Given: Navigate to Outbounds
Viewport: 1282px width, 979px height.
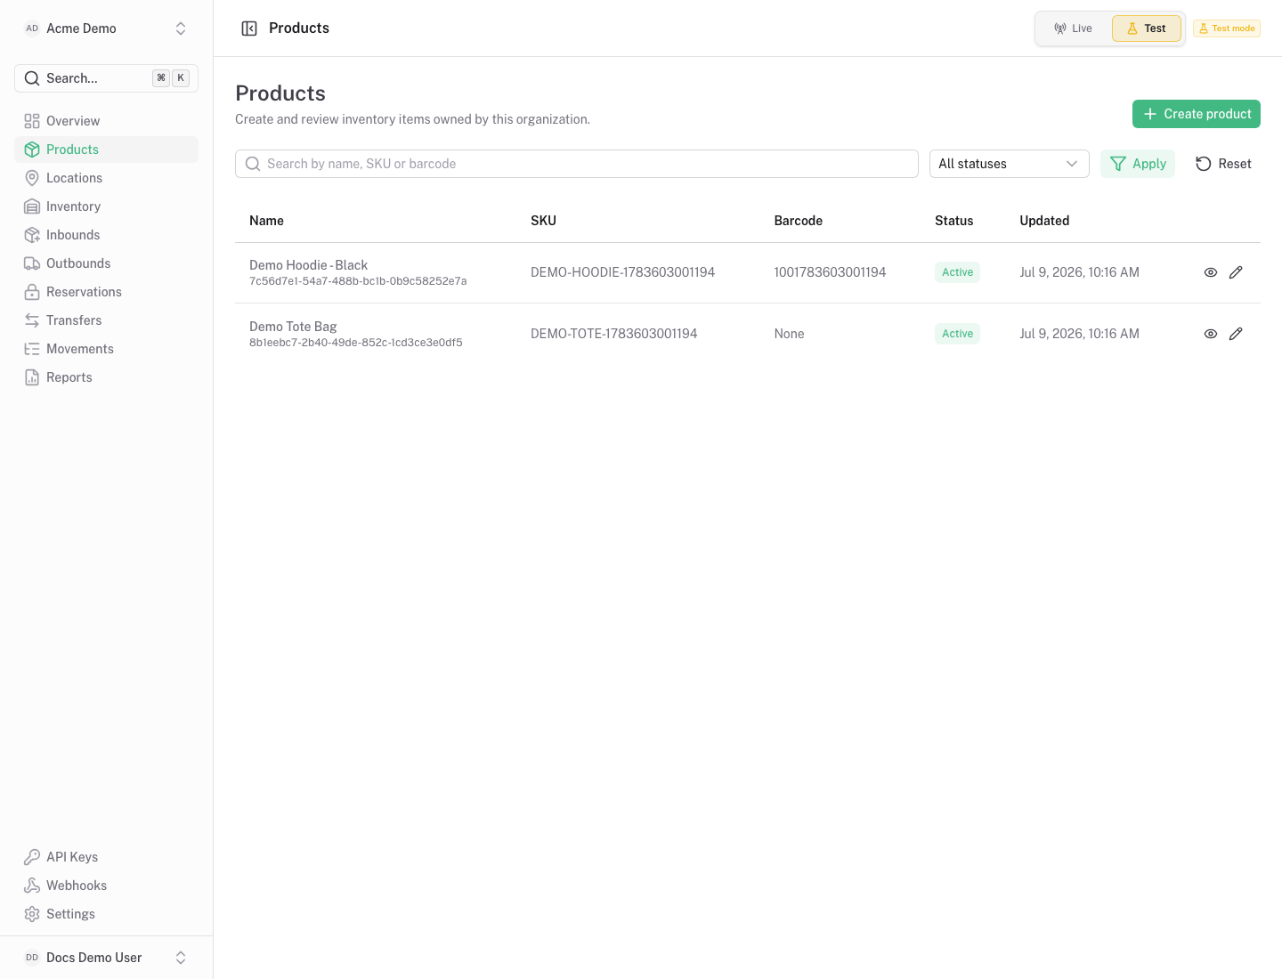Looking at the screenshot, I should tap(107, 263).
